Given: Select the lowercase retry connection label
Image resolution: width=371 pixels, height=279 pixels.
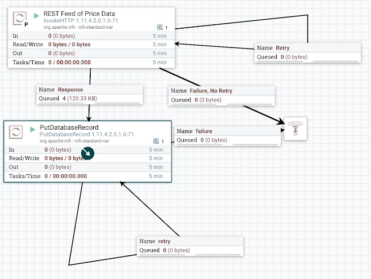Looking at the screenshot, I should tap(190, 246).
